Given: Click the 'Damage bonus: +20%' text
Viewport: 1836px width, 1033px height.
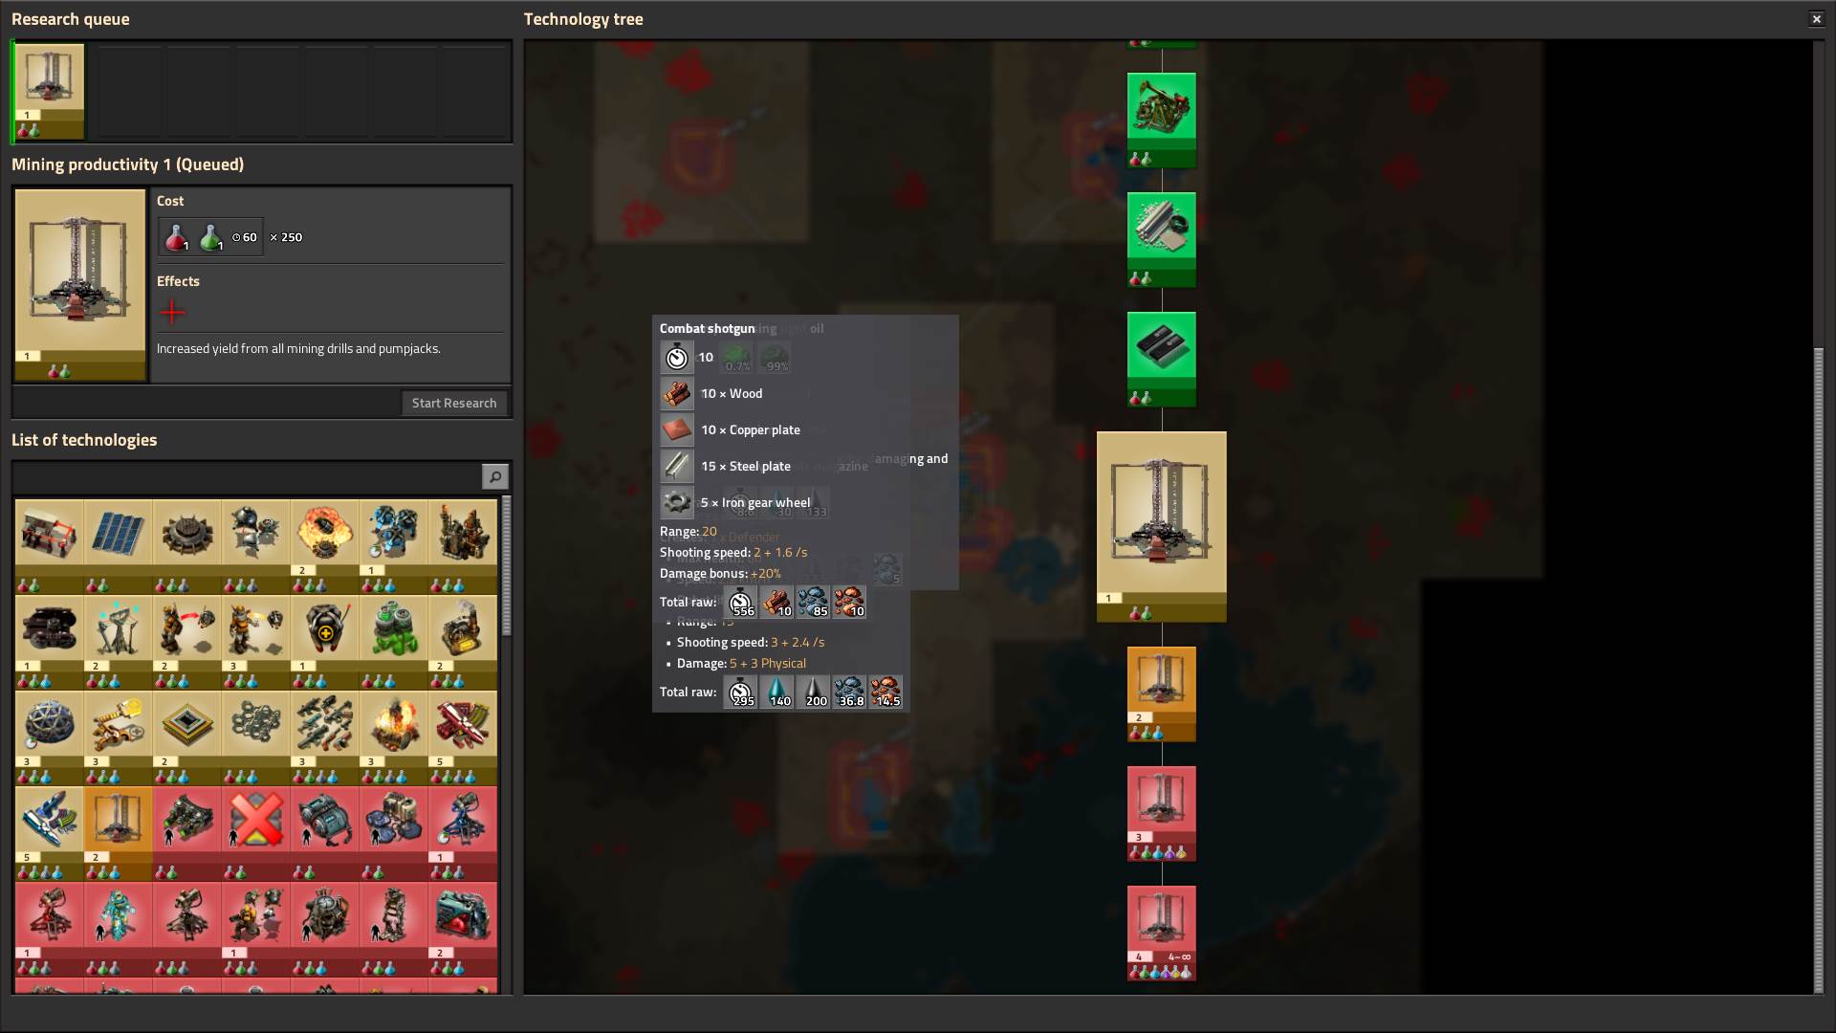Looking at the screenshot, I should pos(720,574).
